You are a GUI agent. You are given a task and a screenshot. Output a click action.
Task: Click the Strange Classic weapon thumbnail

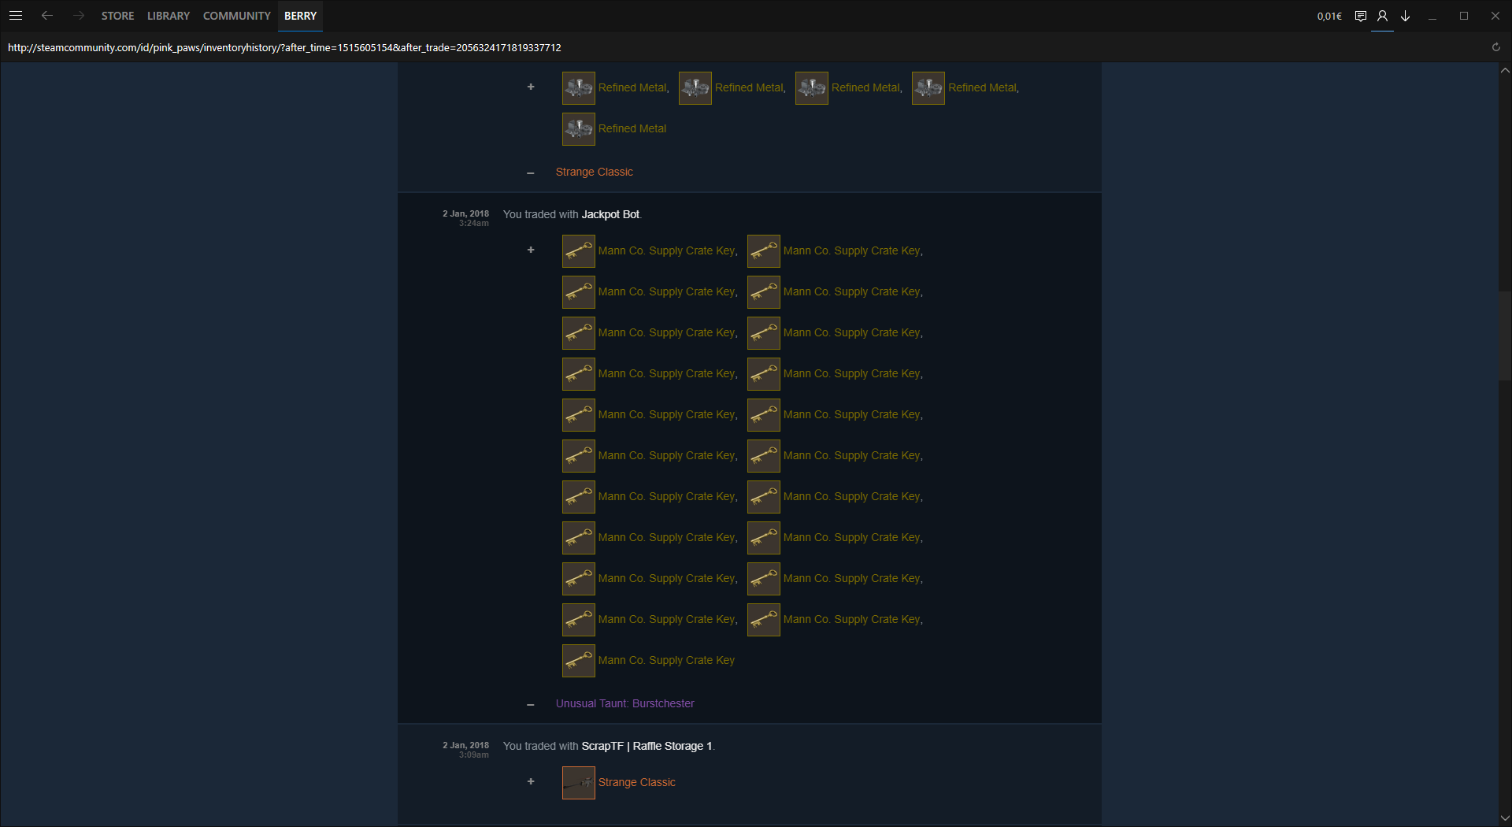pyautogui.click(x=578, y=782)
